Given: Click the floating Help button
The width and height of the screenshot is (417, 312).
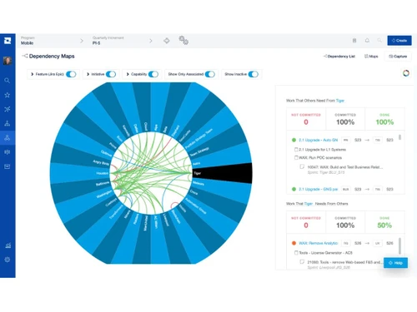Looking at the screenshot, I should (x=395, y=263).
